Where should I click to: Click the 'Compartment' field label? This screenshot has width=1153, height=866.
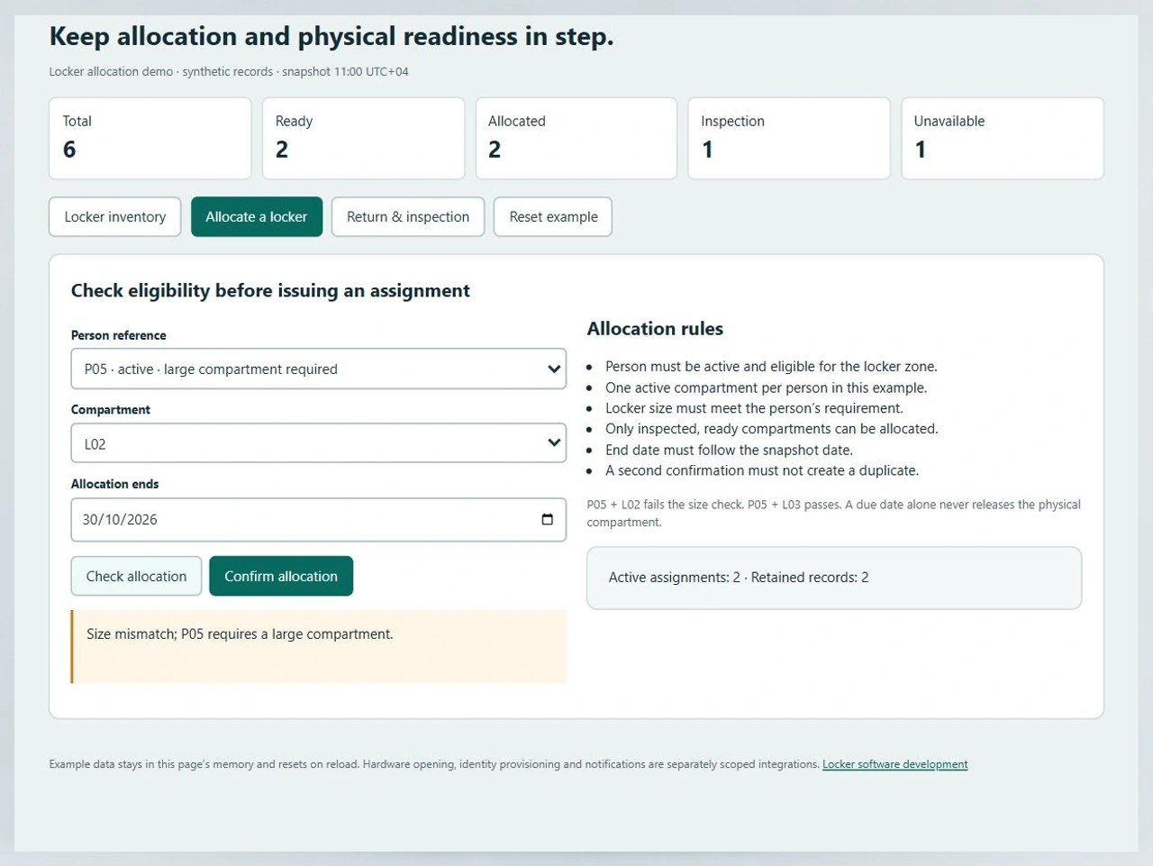pos(111,409)
